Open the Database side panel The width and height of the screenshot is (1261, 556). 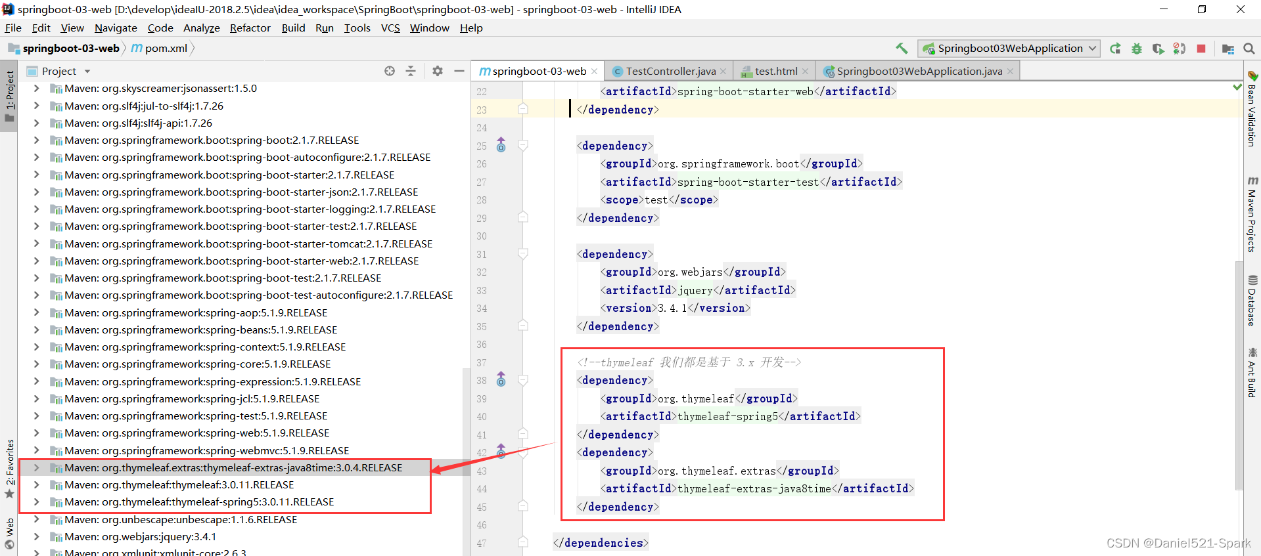1252,301
